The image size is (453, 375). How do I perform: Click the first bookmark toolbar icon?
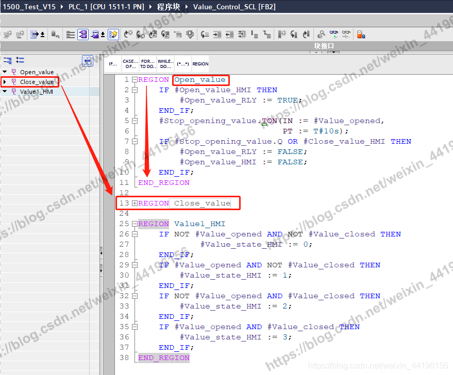(x=282, y=35)
